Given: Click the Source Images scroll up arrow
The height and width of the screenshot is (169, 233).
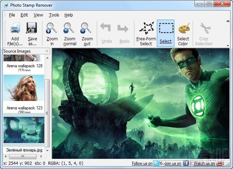Looking at the screenshot, I should (47, 58).
